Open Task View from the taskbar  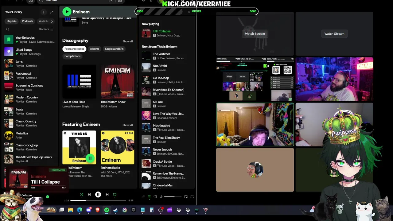click(x=62, y=210)
